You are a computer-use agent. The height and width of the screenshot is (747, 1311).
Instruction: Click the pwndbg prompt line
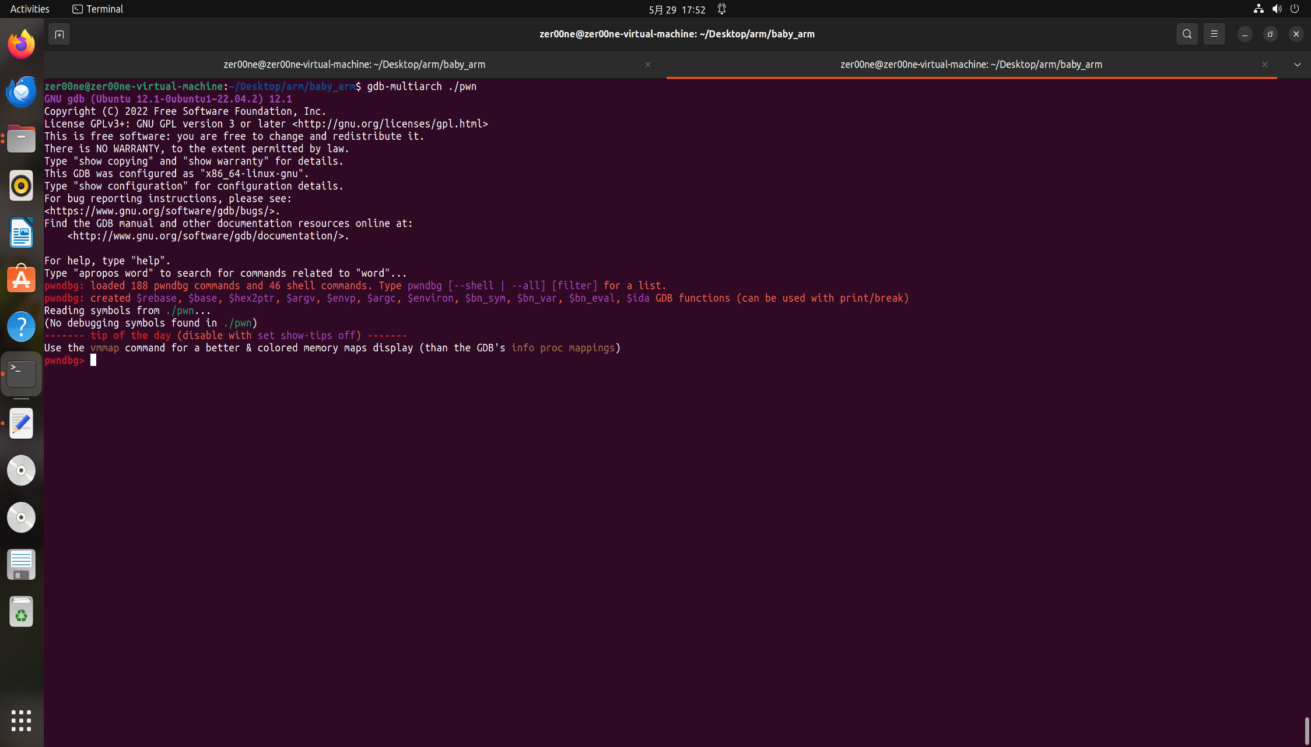tap(70, 361)
